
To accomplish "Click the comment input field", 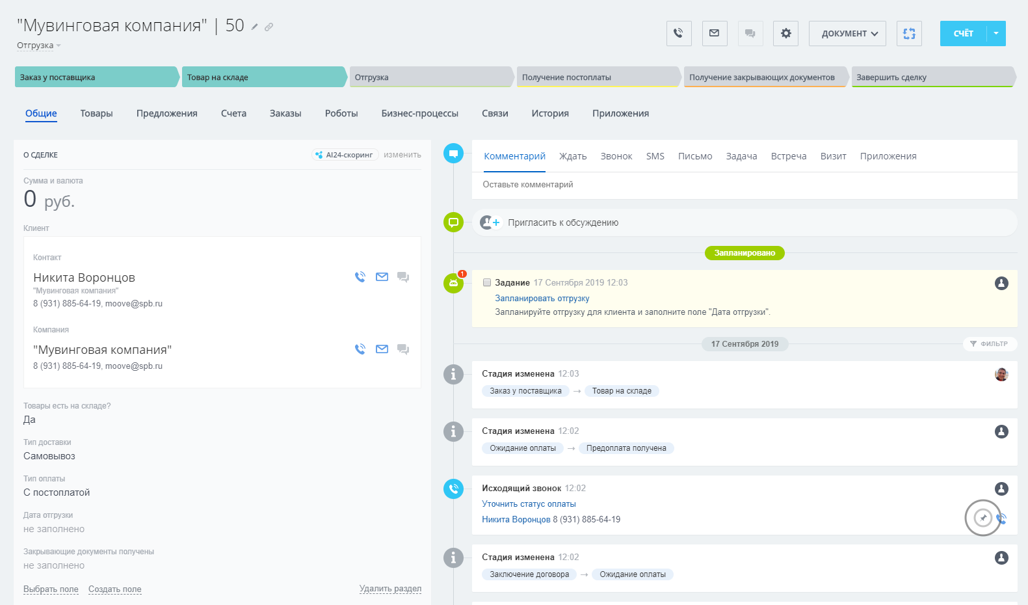I will [x=744, y=185].
